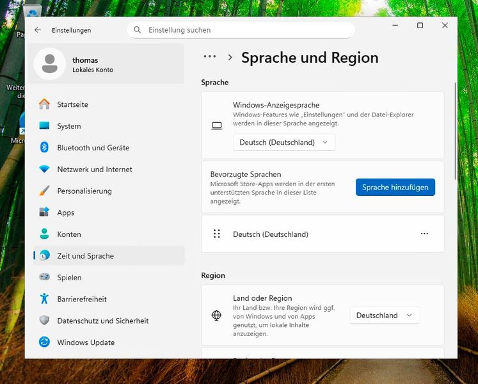Click the Personalisierung paintbrush icon
The width and height of the screenshot is (478, 384).
click(44, 191)
